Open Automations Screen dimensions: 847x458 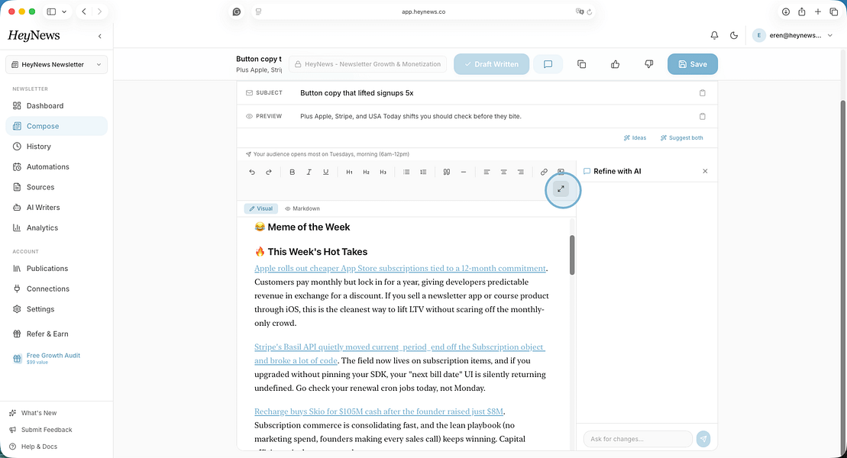(x=57, y=167)
